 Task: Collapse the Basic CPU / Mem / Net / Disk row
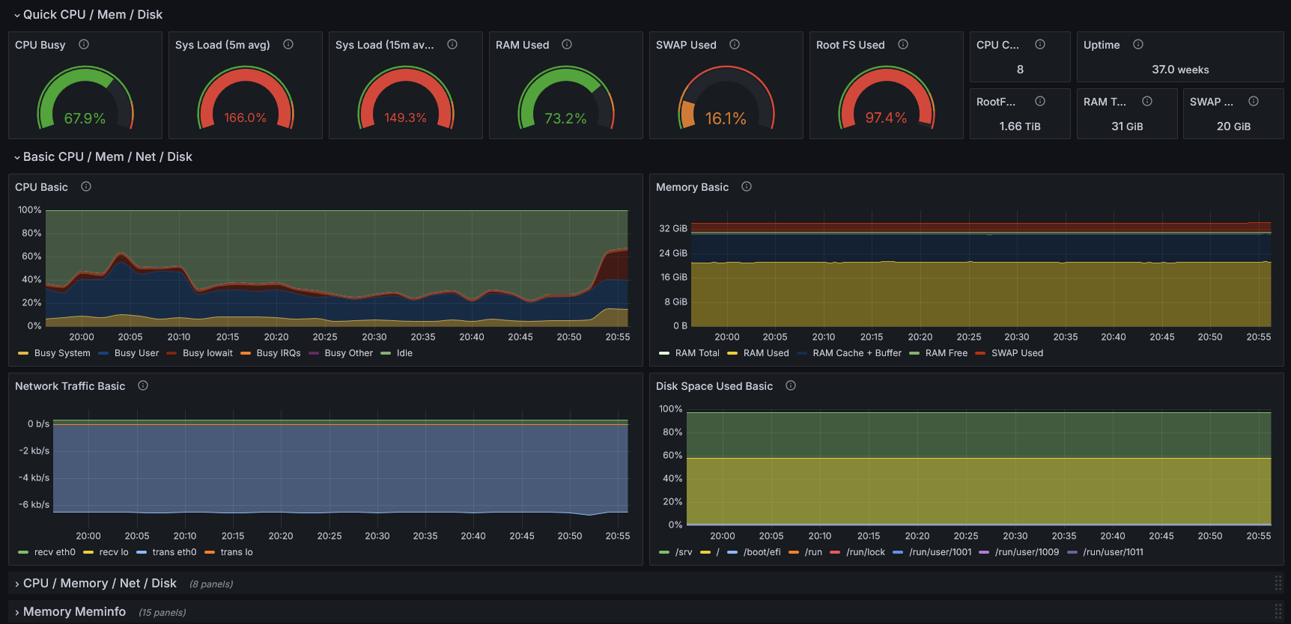pyautogui.click(x=103, y=156)
